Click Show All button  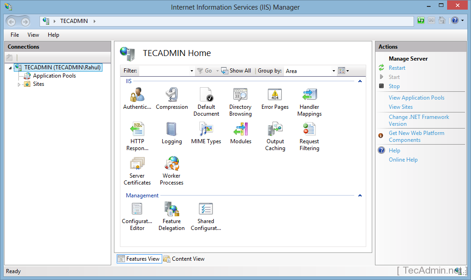coord(236,71)
